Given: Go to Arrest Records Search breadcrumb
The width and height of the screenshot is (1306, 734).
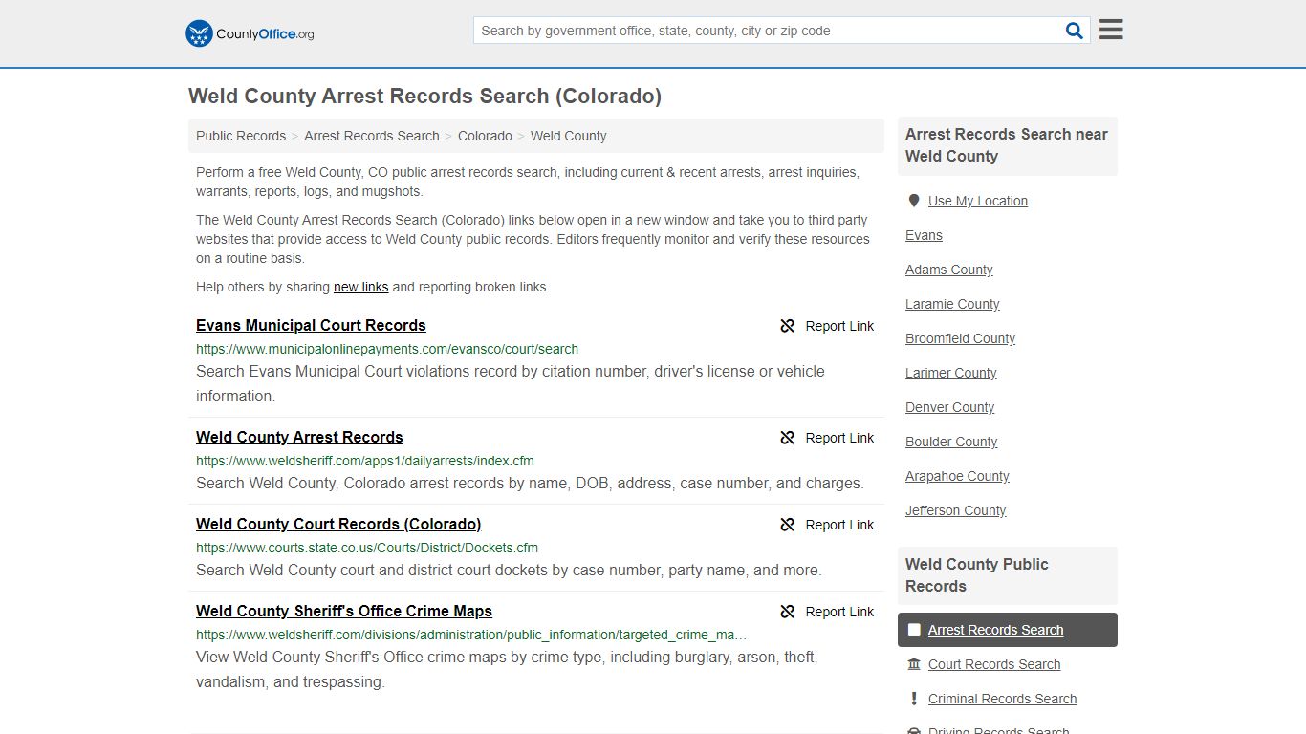Looking at the screenshot, I should [x=372, y=136].
